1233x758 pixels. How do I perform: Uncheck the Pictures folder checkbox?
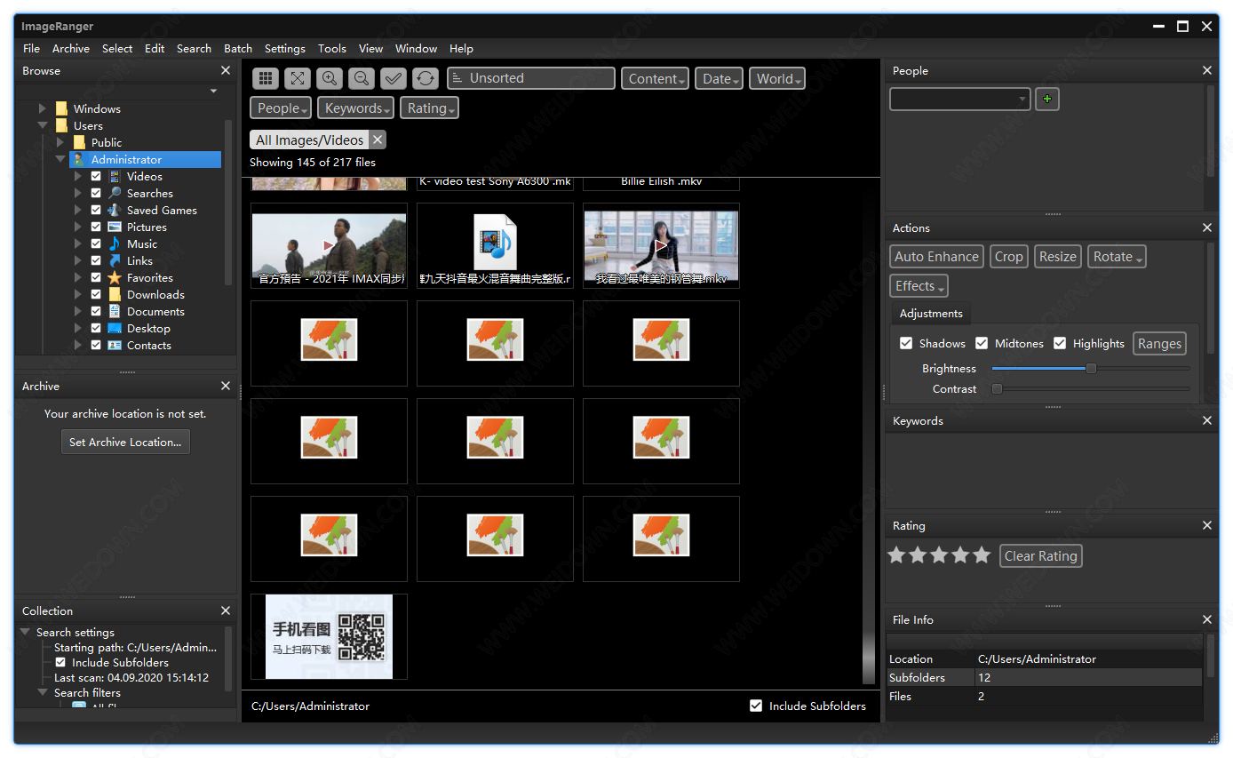click(x=96, y=227)
